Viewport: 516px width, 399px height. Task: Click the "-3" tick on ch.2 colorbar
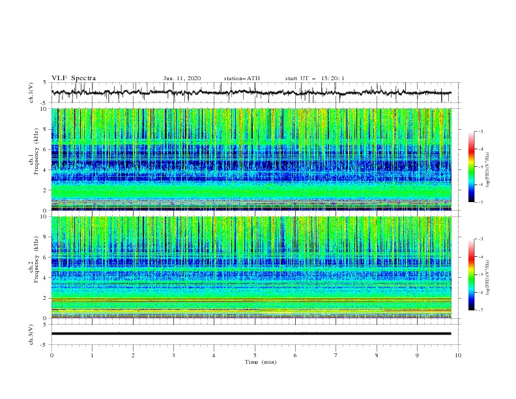[x=480, y=239]
